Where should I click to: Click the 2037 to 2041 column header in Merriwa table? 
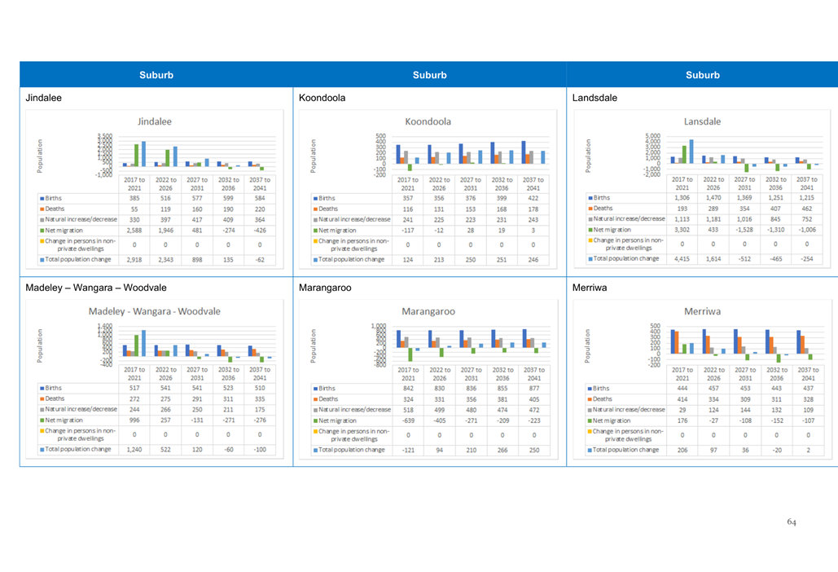(807, 373)
